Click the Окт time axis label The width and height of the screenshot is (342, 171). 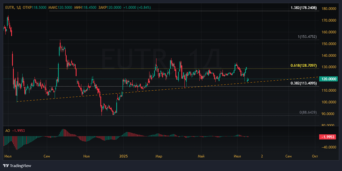click(315, 156)
